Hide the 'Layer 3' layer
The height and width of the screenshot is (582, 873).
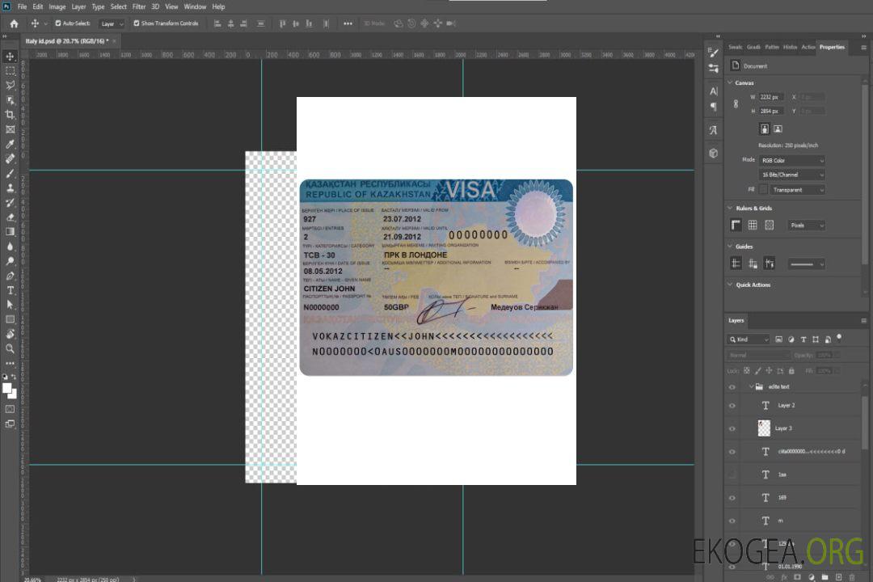[x=732, y=429]
